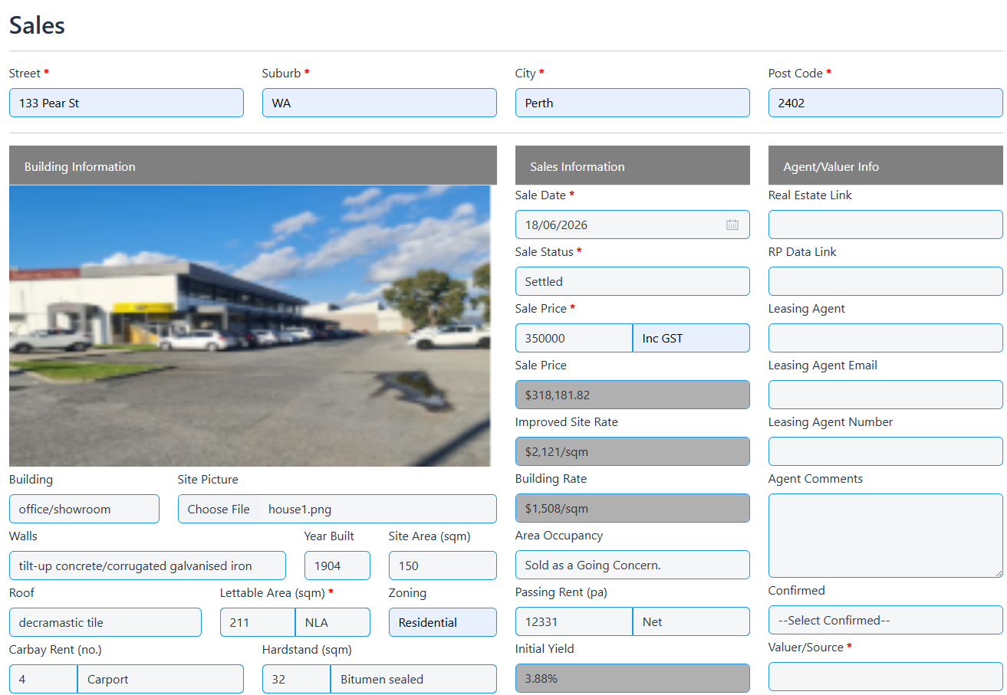Click the Leasing Agent Number input
1007x695 pixels.
click(886, 451)
